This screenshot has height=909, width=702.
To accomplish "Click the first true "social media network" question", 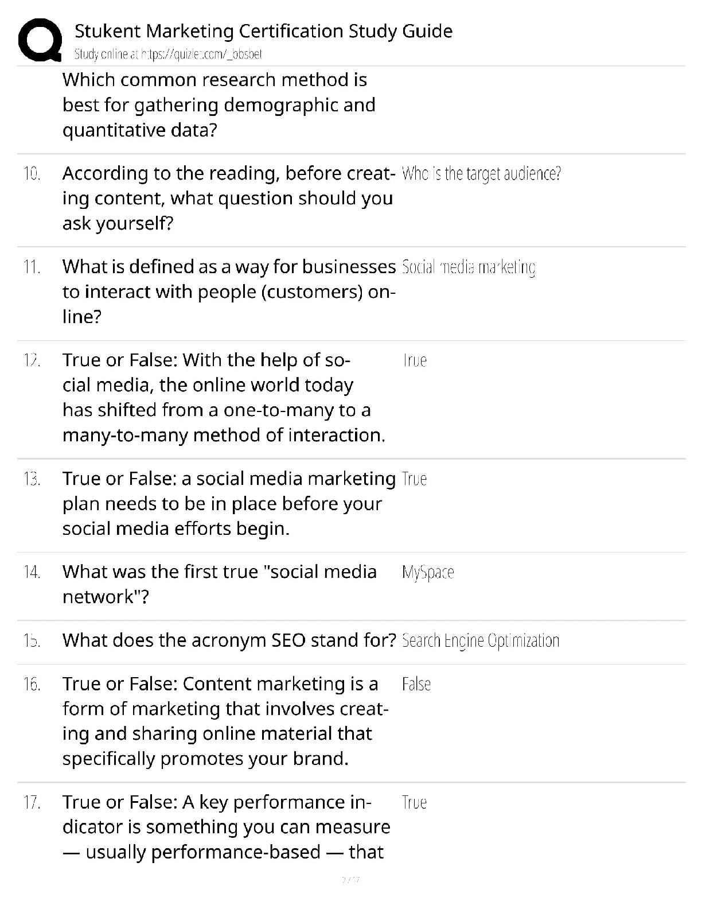I will pyautogui.click(x=220, y=584).
